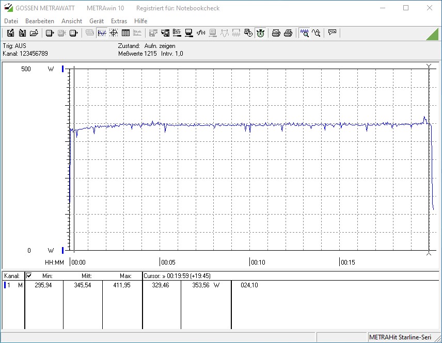Viewport: 442px width, 343px height.
Task: Click channel 1 M row label
Action: (13, 285)
